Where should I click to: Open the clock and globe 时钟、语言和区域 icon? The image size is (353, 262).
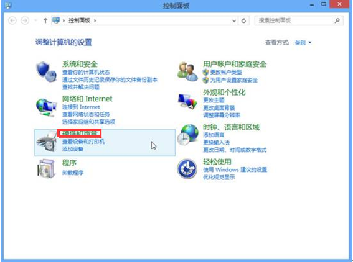[x=188, y=135]
